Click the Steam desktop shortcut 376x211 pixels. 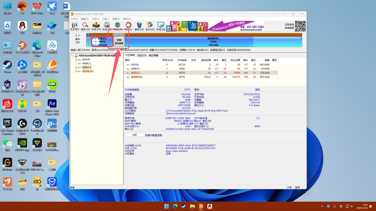[x=7, y=67]
